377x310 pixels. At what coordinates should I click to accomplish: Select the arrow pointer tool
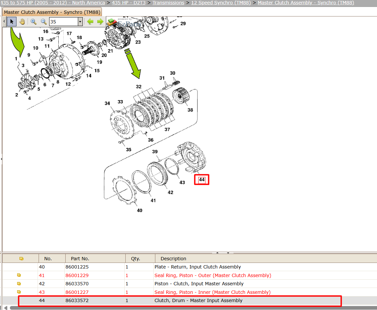12,22
